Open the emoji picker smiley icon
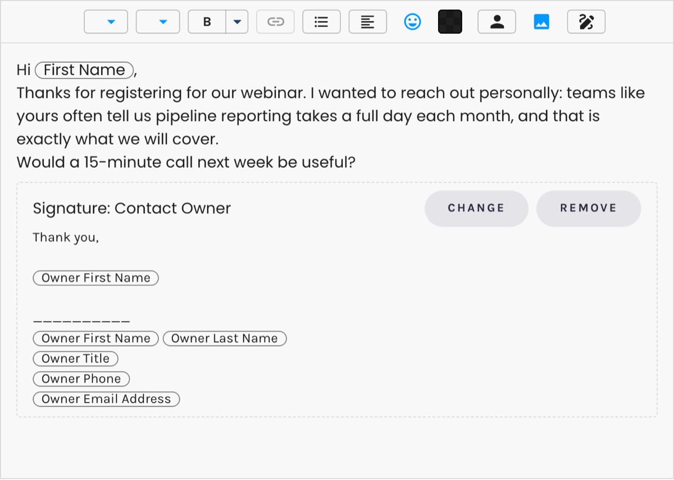Image resolution: width=674 pixels, height=480 pixels. [413, 22]
